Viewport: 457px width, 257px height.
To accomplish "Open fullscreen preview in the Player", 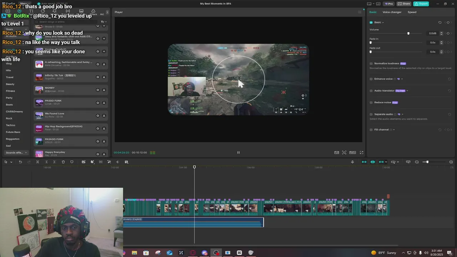I will (361, 152).
